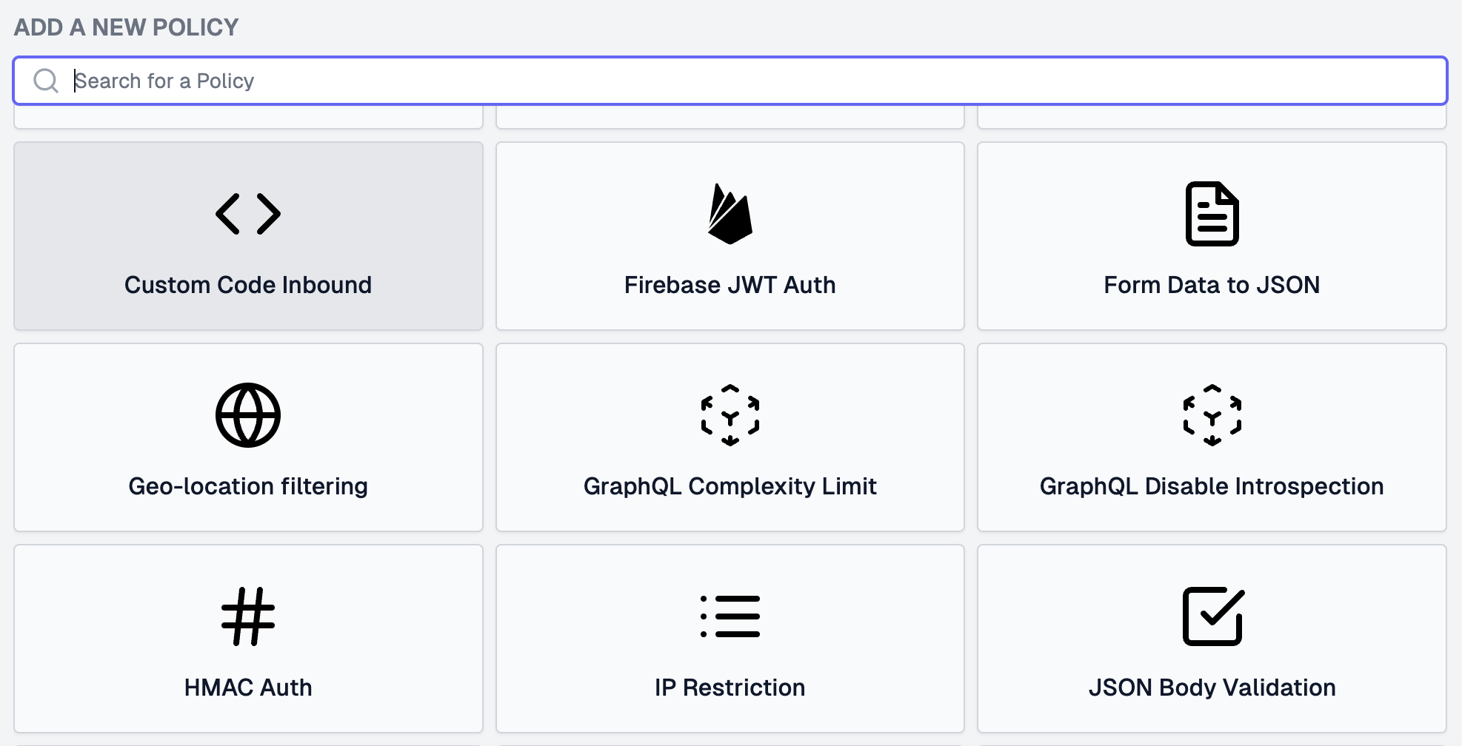Choose the Geo-location filtering label
Viewport: 1462px width, 746px height.
pos(248,486)
